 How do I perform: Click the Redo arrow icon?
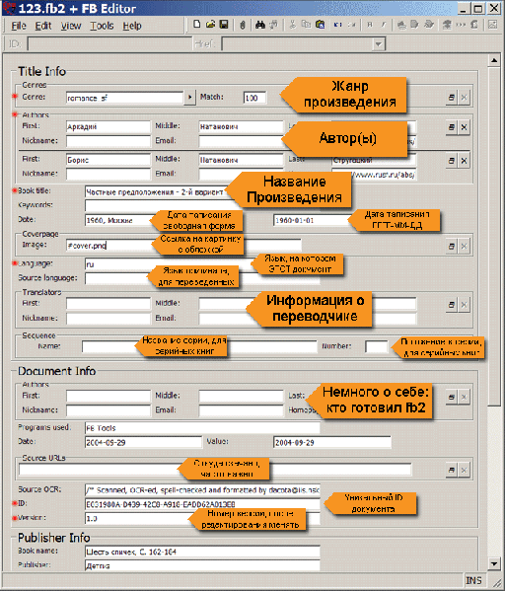pyautogui.click(x=351, y=25)
